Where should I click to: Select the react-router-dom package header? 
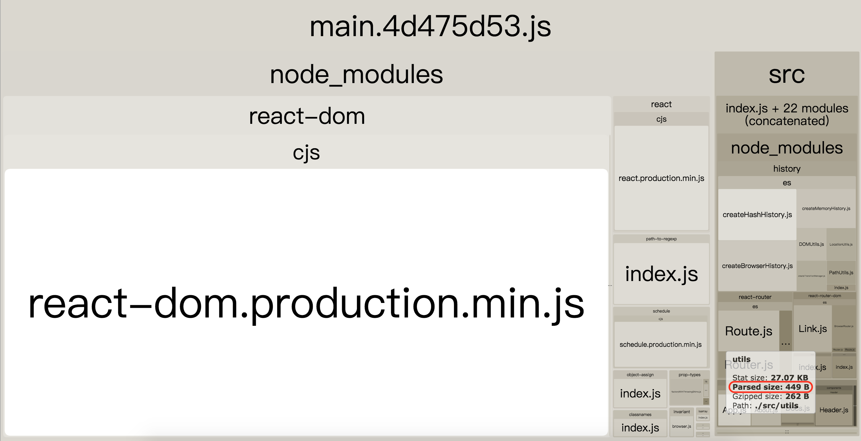click(x=824, y=296)
